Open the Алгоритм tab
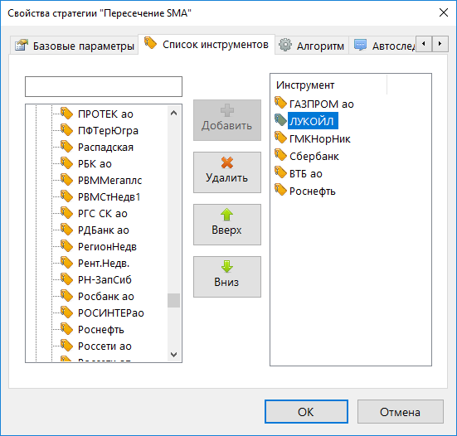This screenshot has height=436, width=457. tap(312, 46)
